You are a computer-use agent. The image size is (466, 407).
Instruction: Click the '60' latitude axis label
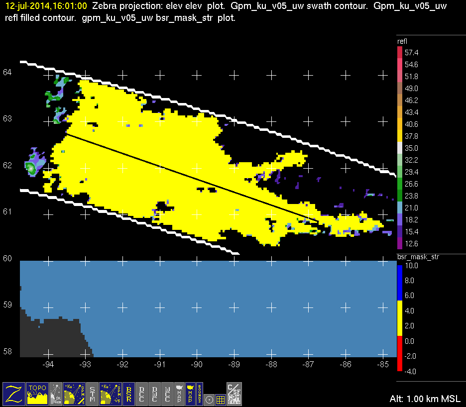7,258
